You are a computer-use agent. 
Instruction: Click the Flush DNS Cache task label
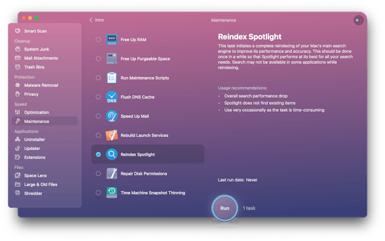pos(137,97)
